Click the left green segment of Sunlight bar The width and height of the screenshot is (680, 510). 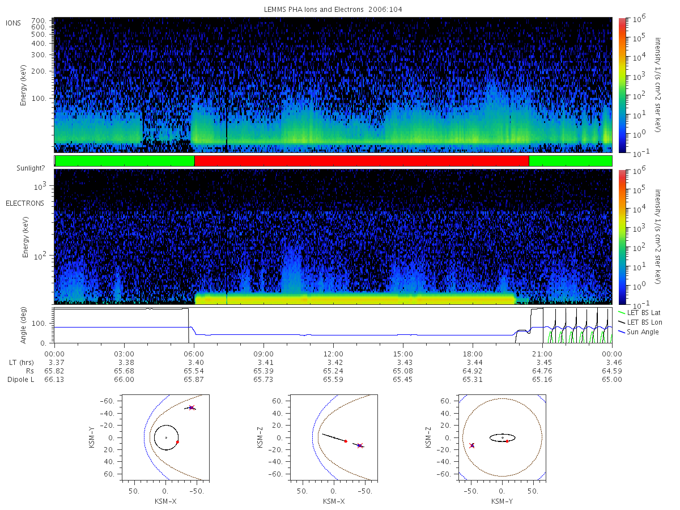pos(125,161)
